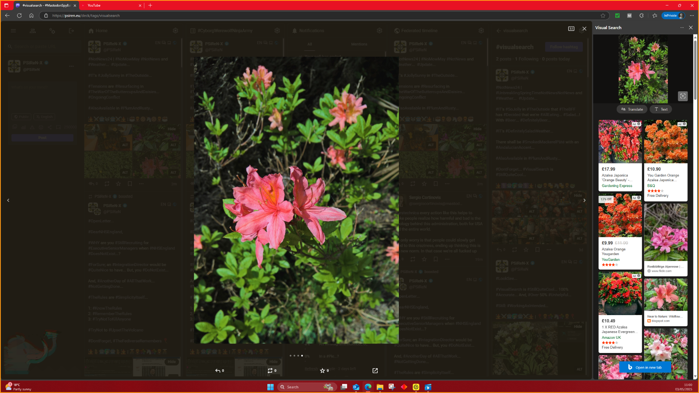Screen dimensions: 699x393
Task: Open Azalea Orange Yougarden £9.99 result
Action: tap(620, 232)
